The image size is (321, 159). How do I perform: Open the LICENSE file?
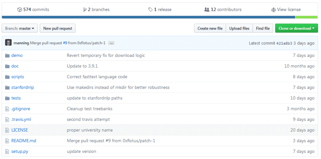(20, 130)
